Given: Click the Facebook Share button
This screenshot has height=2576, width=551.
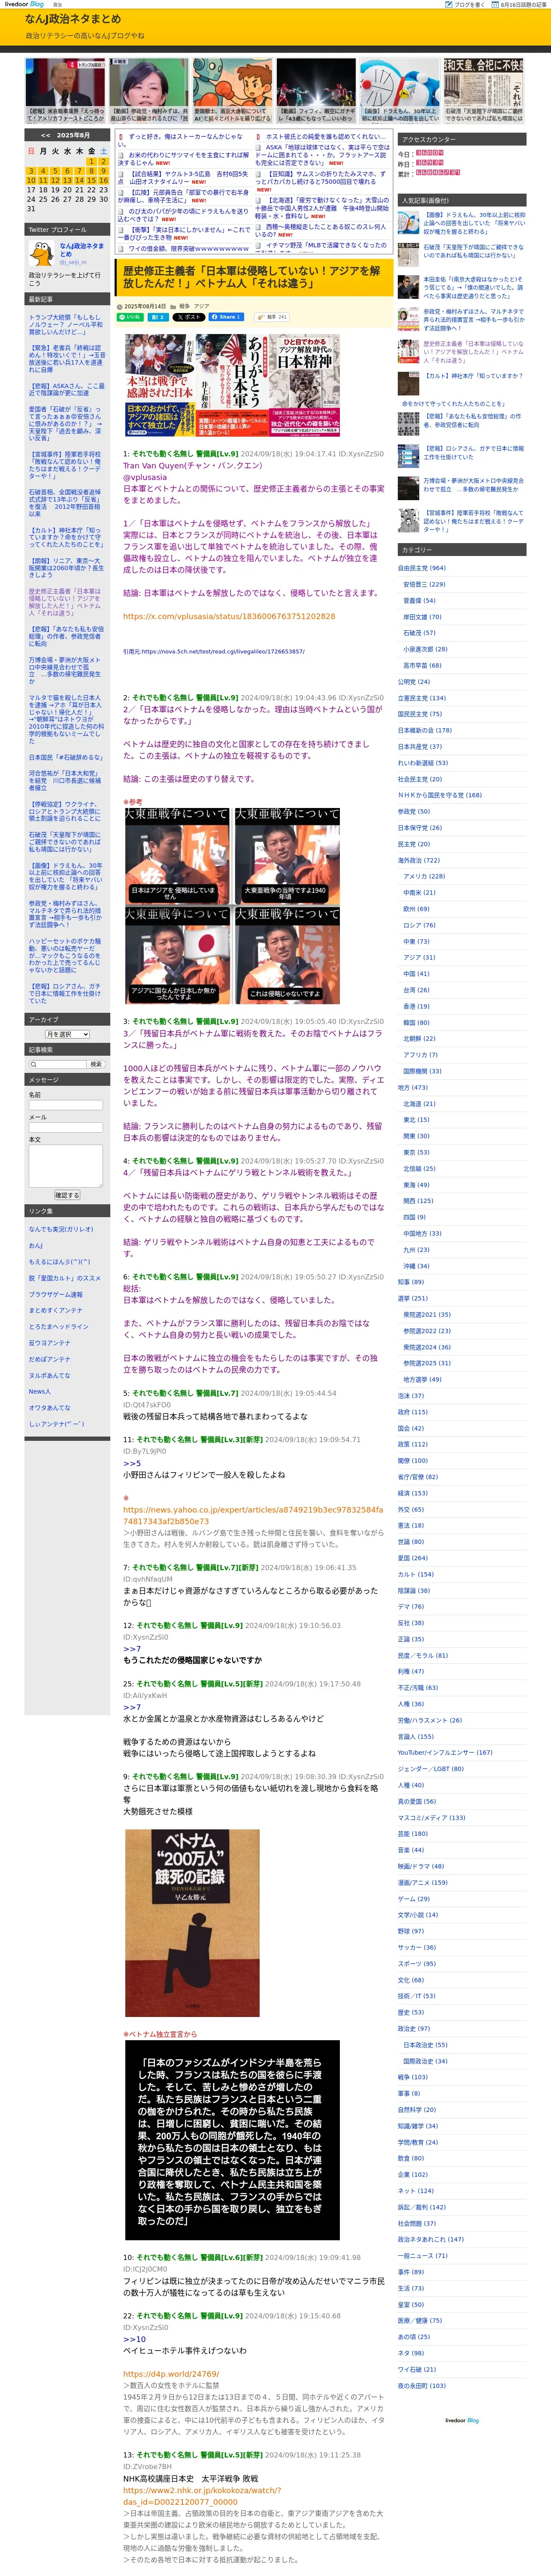Looking at the screenshot, I should click(x=226, y=317).
